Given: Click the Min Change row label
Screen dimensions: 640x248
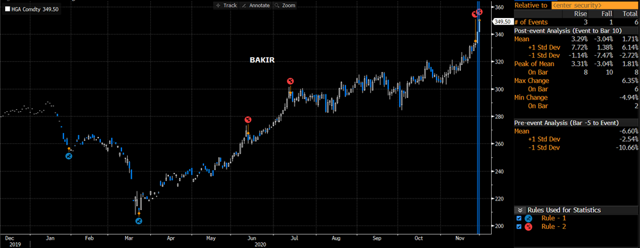Looking at the screenshot, I should tap(531, 97).
